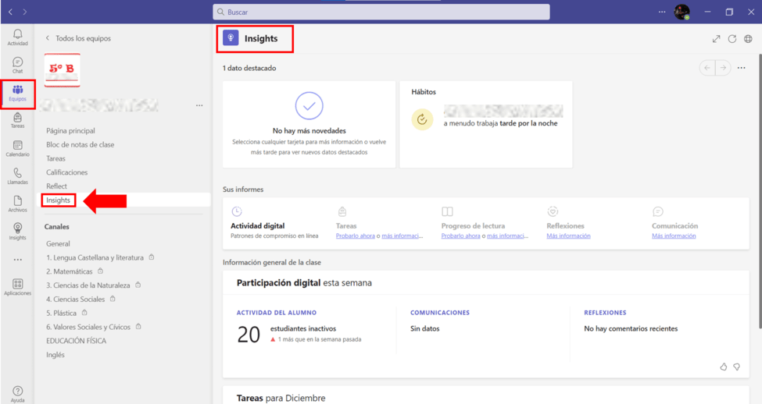
Task: Open Calendario in the left rail
Action: coord(17,148)
